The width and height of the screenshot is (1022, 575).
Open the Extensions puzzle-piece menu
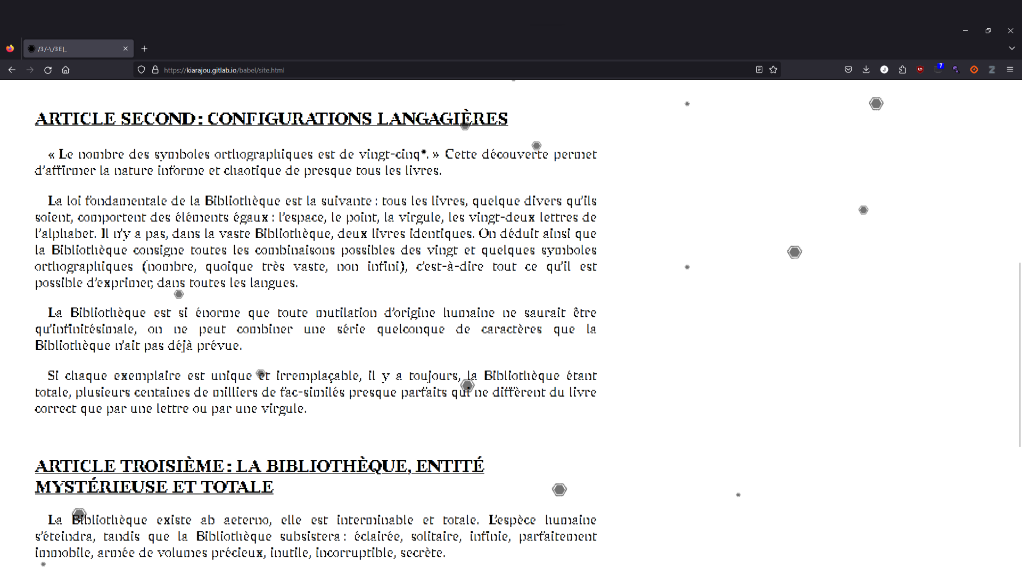click(x=902, y=70)
